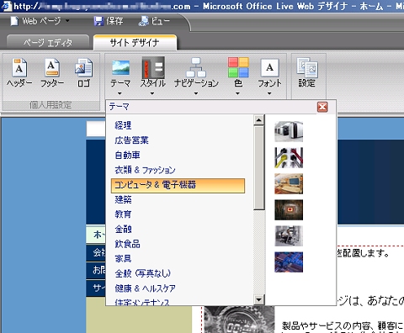The height and width of the screenshot is (333, 404).
Task: Click the theme list scrollbar thumb
Action: pyautogui.click(x=258, y=168)
